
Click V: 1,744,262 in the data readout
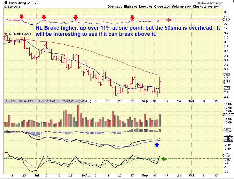[x=66, y=101]
